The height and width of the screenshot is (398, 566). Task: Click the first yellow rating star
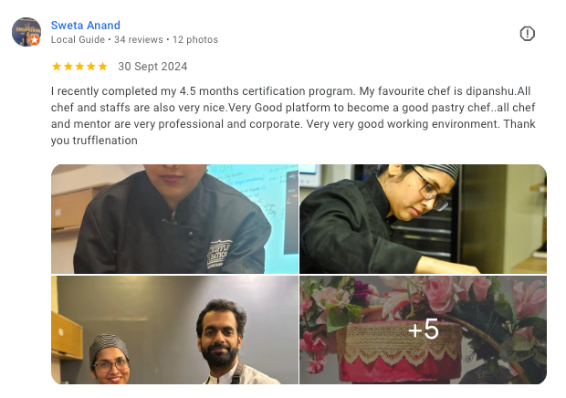click(x=57, y=67)
